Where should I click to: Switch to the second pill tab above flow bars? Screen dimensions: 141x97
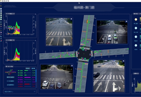[33, 68]
